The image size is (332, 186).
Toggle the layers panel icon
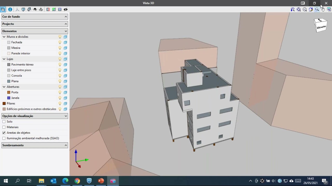coord(3,9)
